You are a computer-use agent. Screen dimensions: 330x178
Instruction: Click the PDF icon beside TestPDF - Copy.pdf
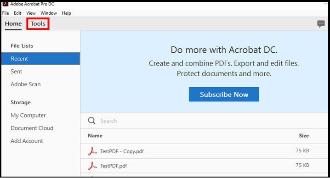pyautogui.click(x=92, y=151)
